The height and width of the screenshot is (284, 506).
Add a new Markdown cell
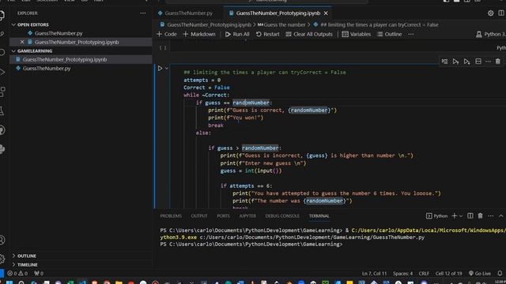199,34
